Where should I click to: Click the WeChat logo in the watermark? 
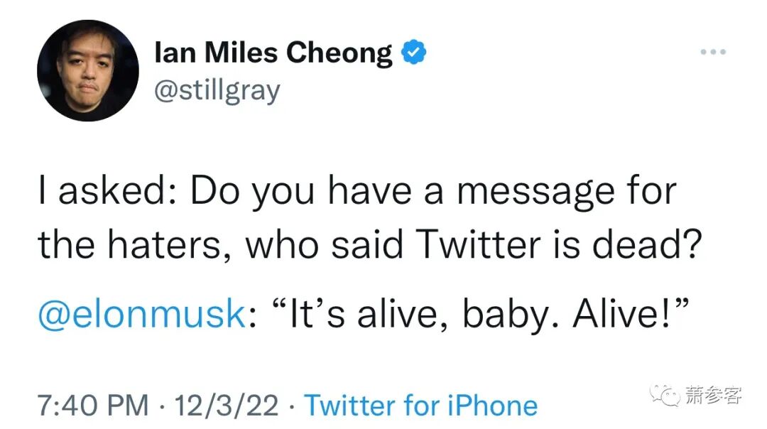click(668, 396)
